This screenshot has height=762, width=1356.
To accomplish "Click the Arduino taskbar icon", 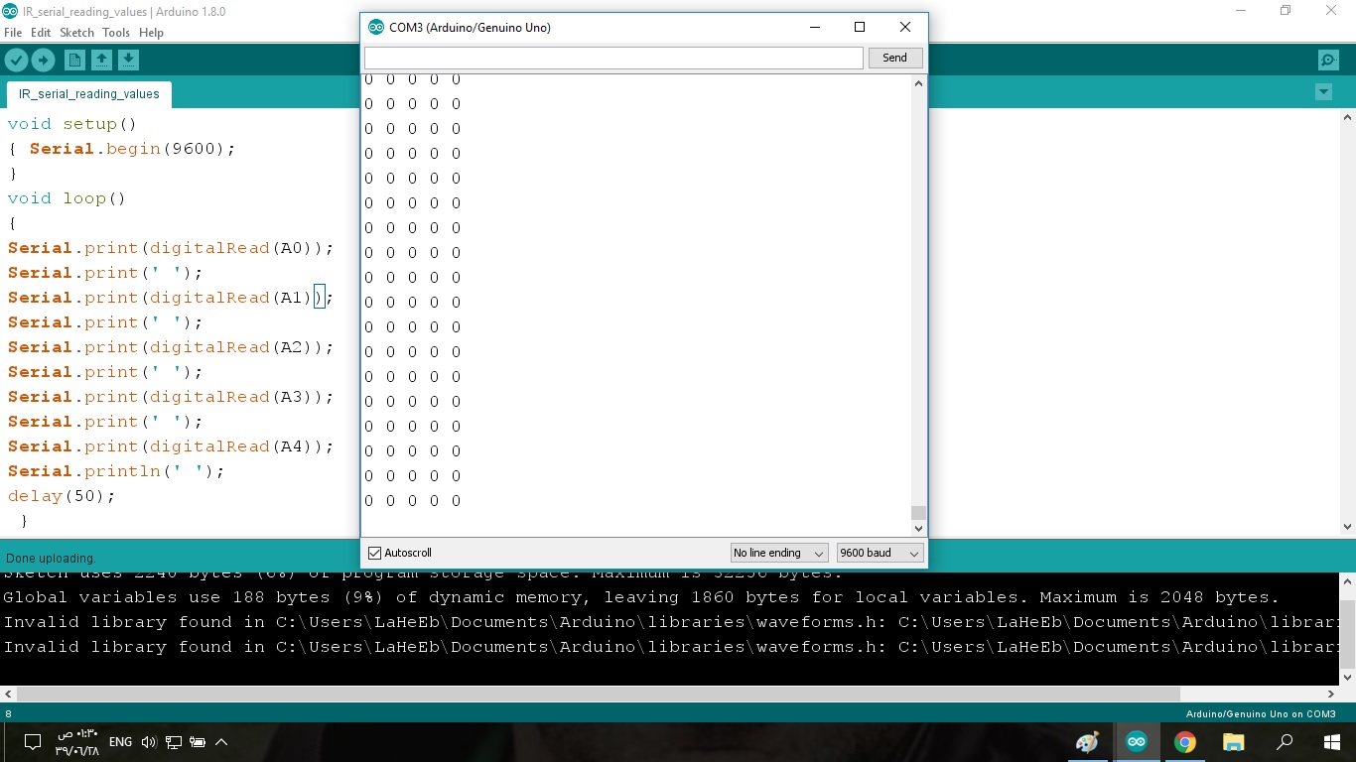I will click(1137, 742).
